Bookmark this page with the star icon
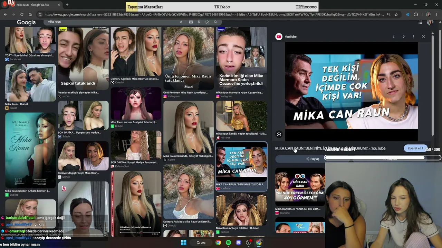 [396, 14]
